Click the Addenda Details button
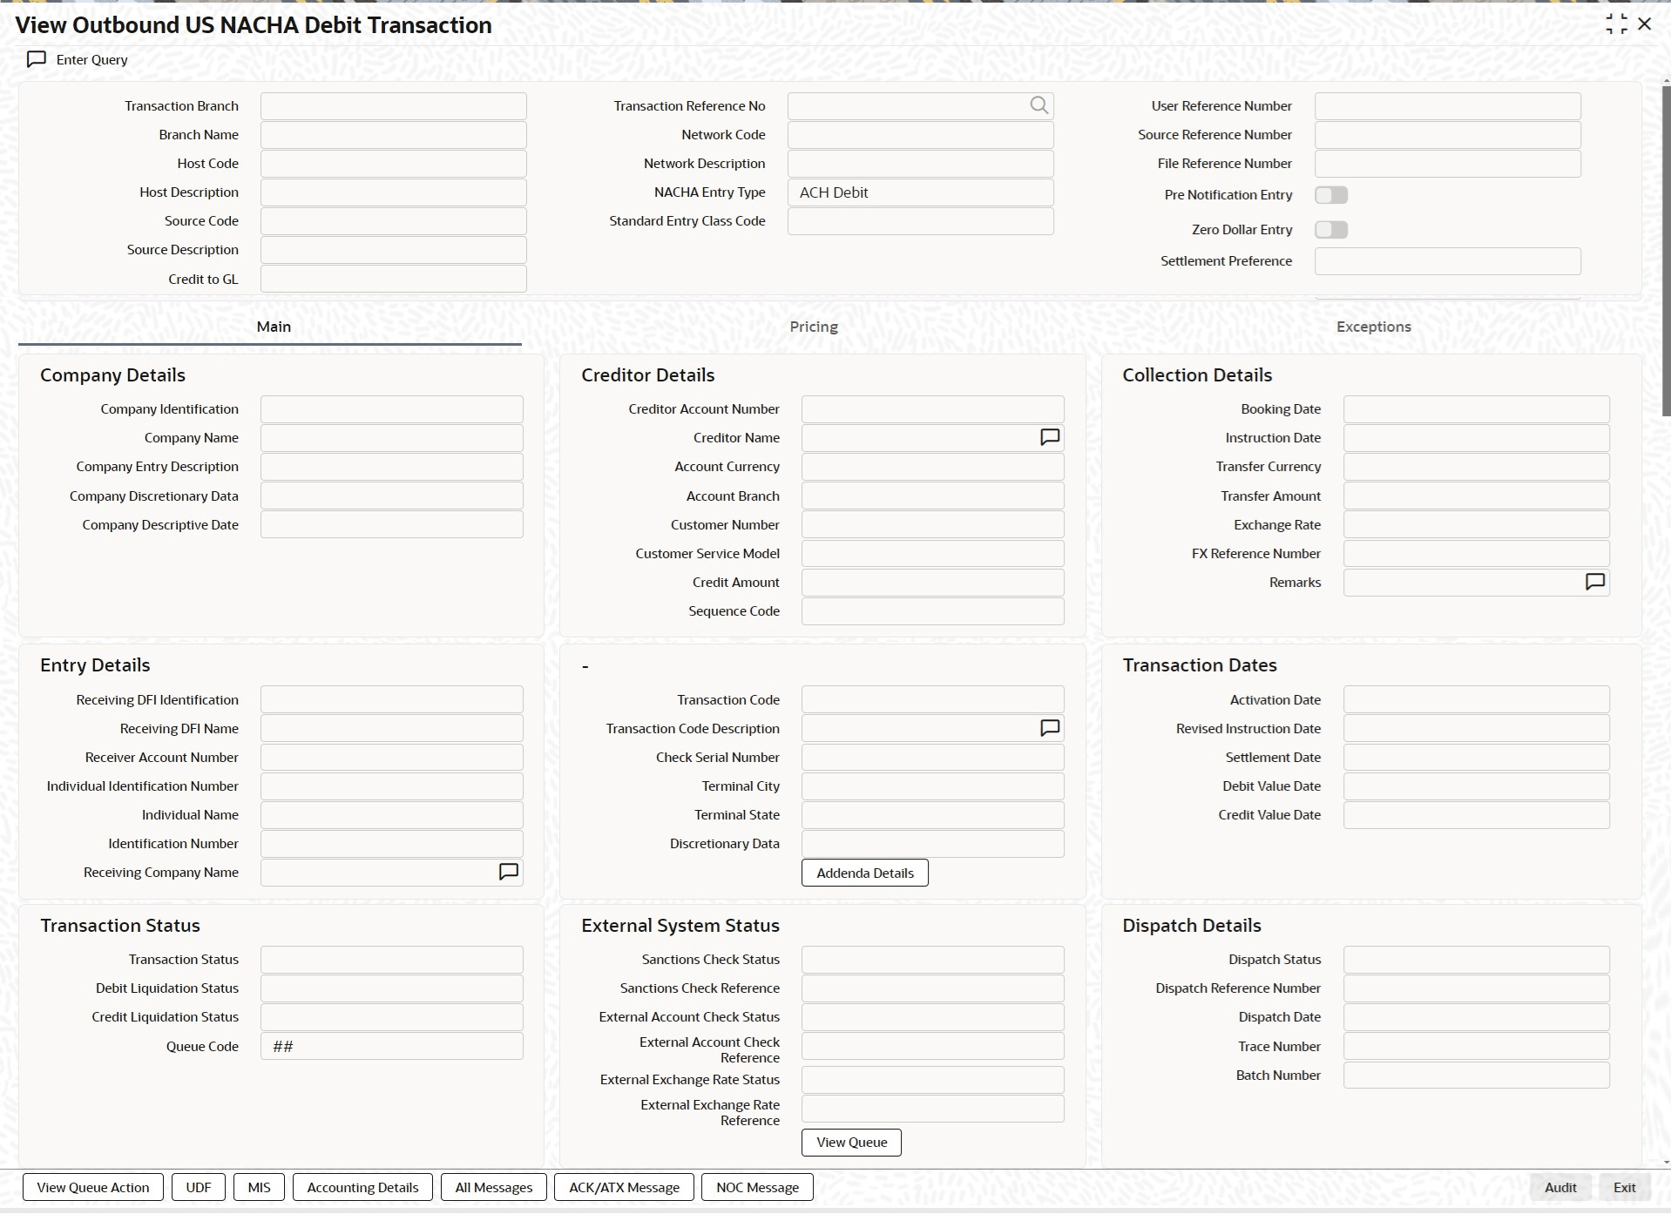This screenshot has height=1214, width=1671. coord(865,873)
